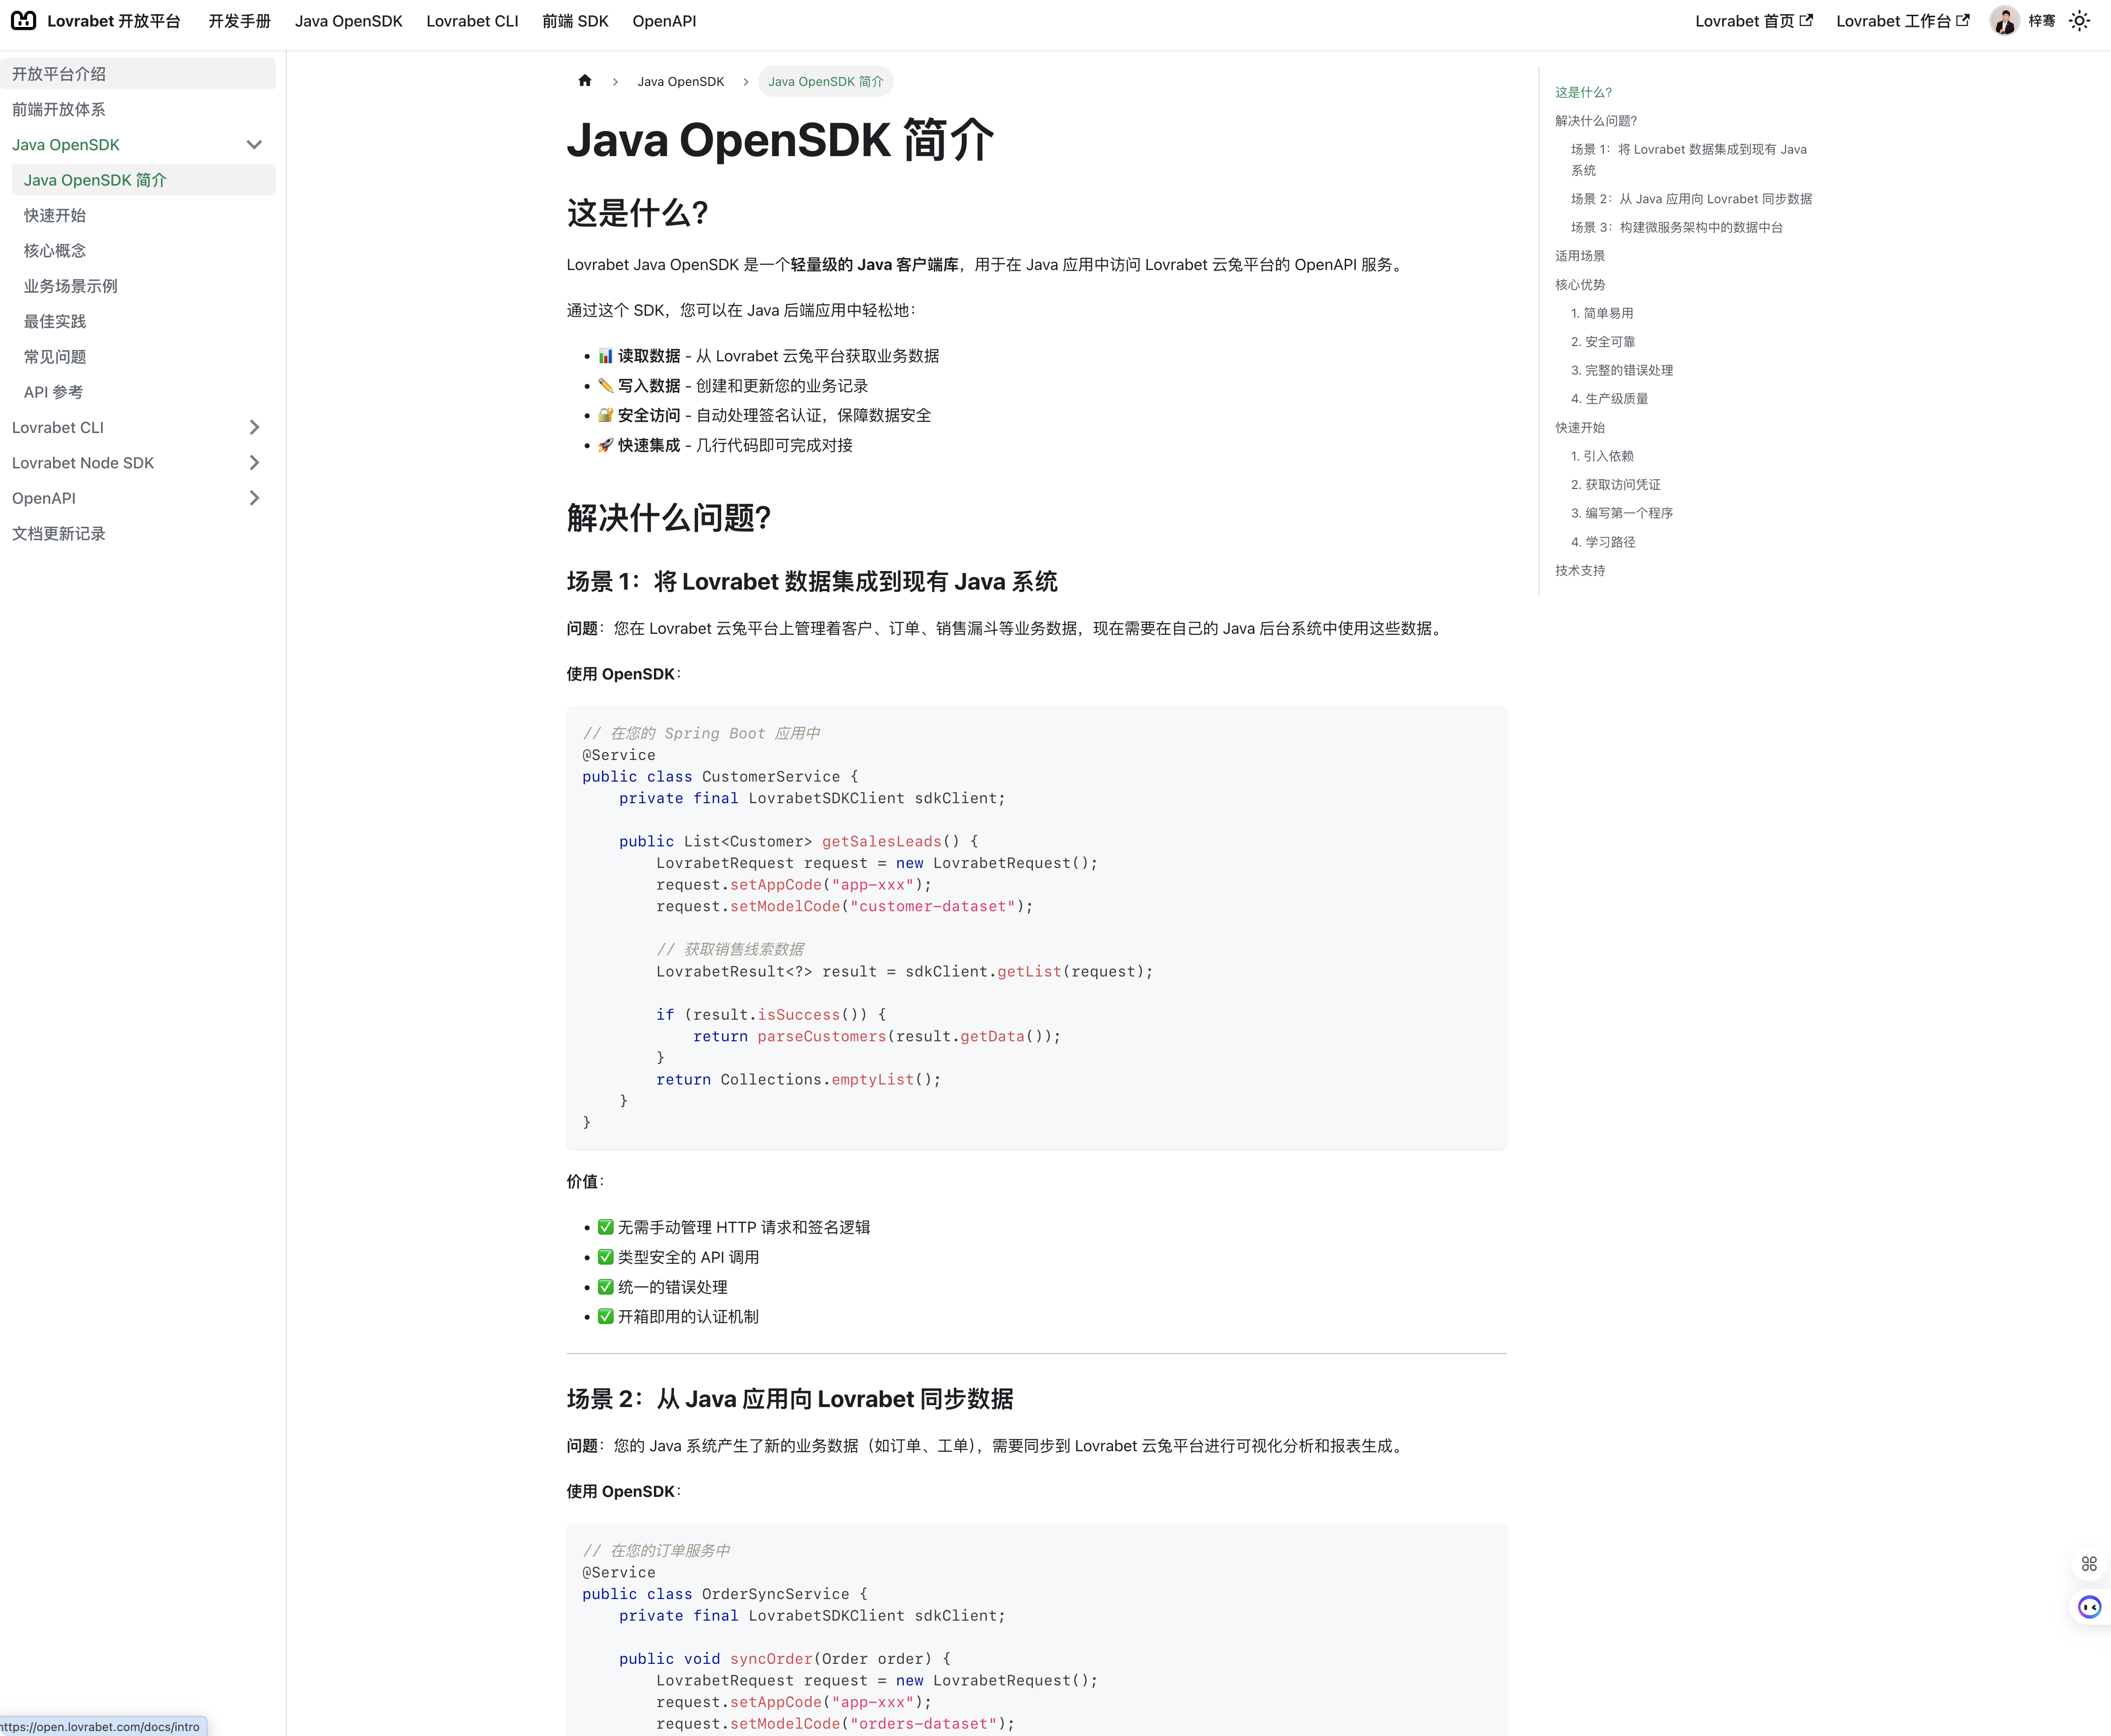Jump to 1. 引入依赖 in contents
2111x1736 pixels.
pos(1602,456)
